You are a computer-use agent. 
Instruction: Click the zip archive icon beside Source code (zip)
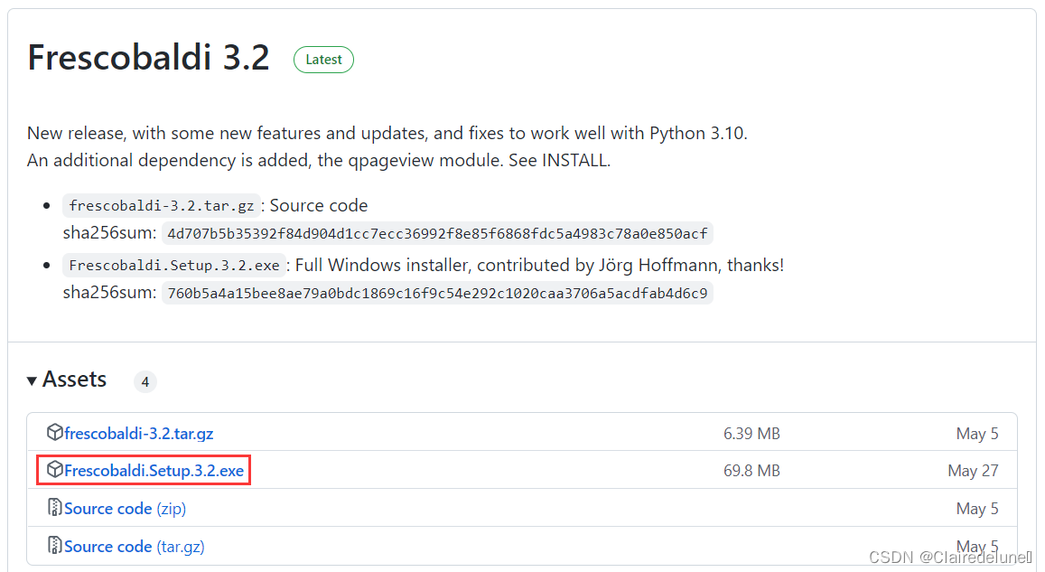(x=55, y=508)
